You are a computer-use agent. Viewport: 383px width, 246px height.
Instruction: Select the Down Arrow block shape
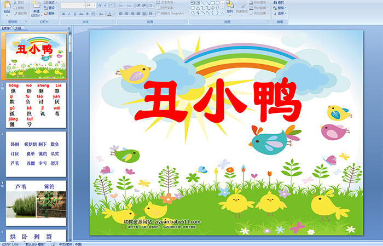(218, 8)
